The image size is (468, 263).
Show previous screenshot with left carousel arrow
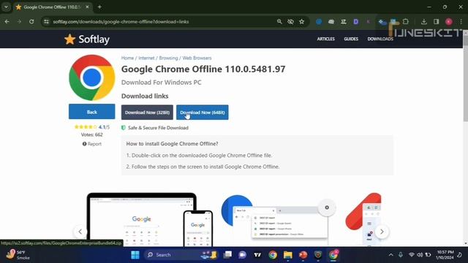click(x=80, y=232)
